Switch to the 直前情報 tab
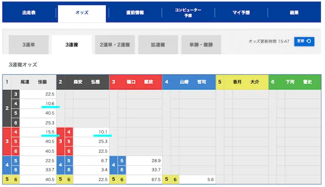The height and width of the screenshot is (187, 325). (x=135, y=13)
